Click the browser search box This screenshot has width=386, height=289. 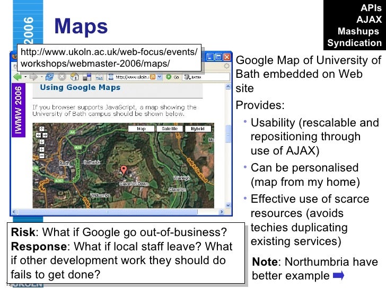click(206, 77)
